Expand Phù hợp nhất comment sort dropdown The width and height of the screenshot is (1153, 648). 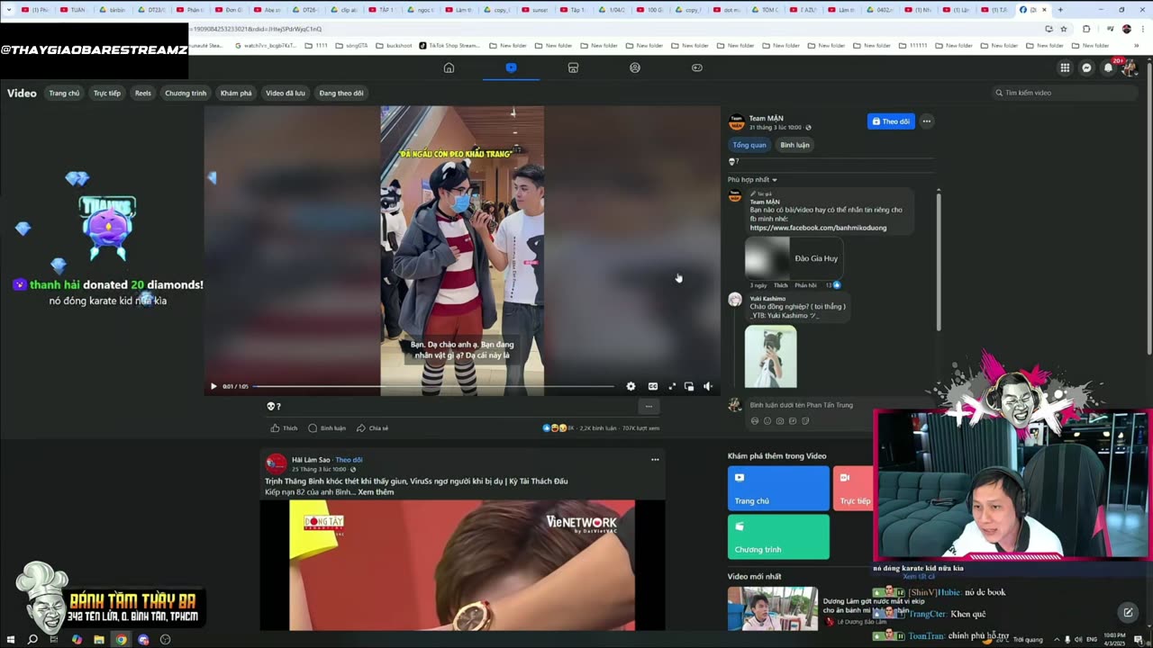(x=752, y=180)
